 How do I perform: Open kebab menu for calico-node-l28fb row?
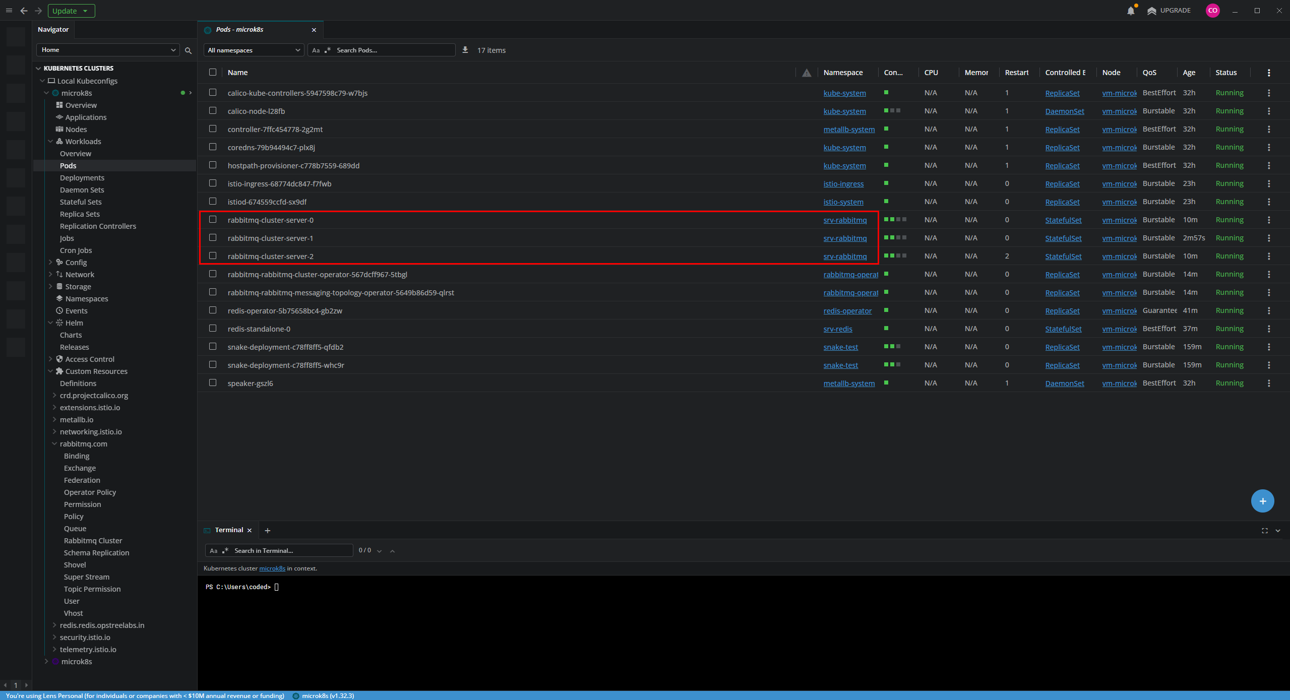[x=1269, y=111]
